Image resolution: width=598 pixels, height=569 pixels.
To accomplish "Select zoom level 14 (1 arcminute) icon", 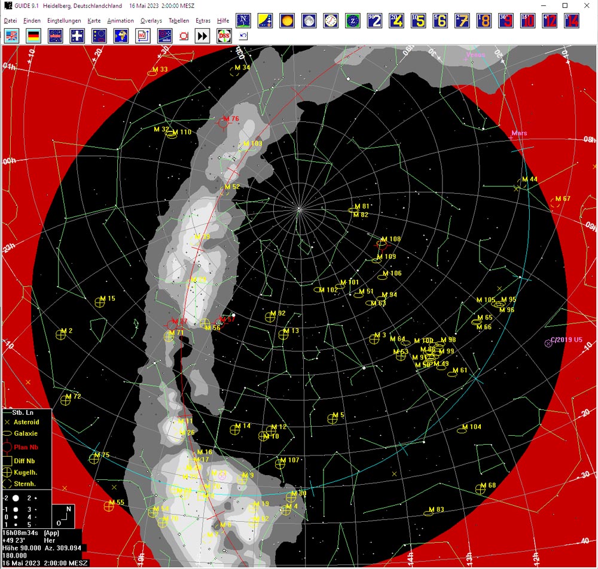I will (x=572, y=20).
